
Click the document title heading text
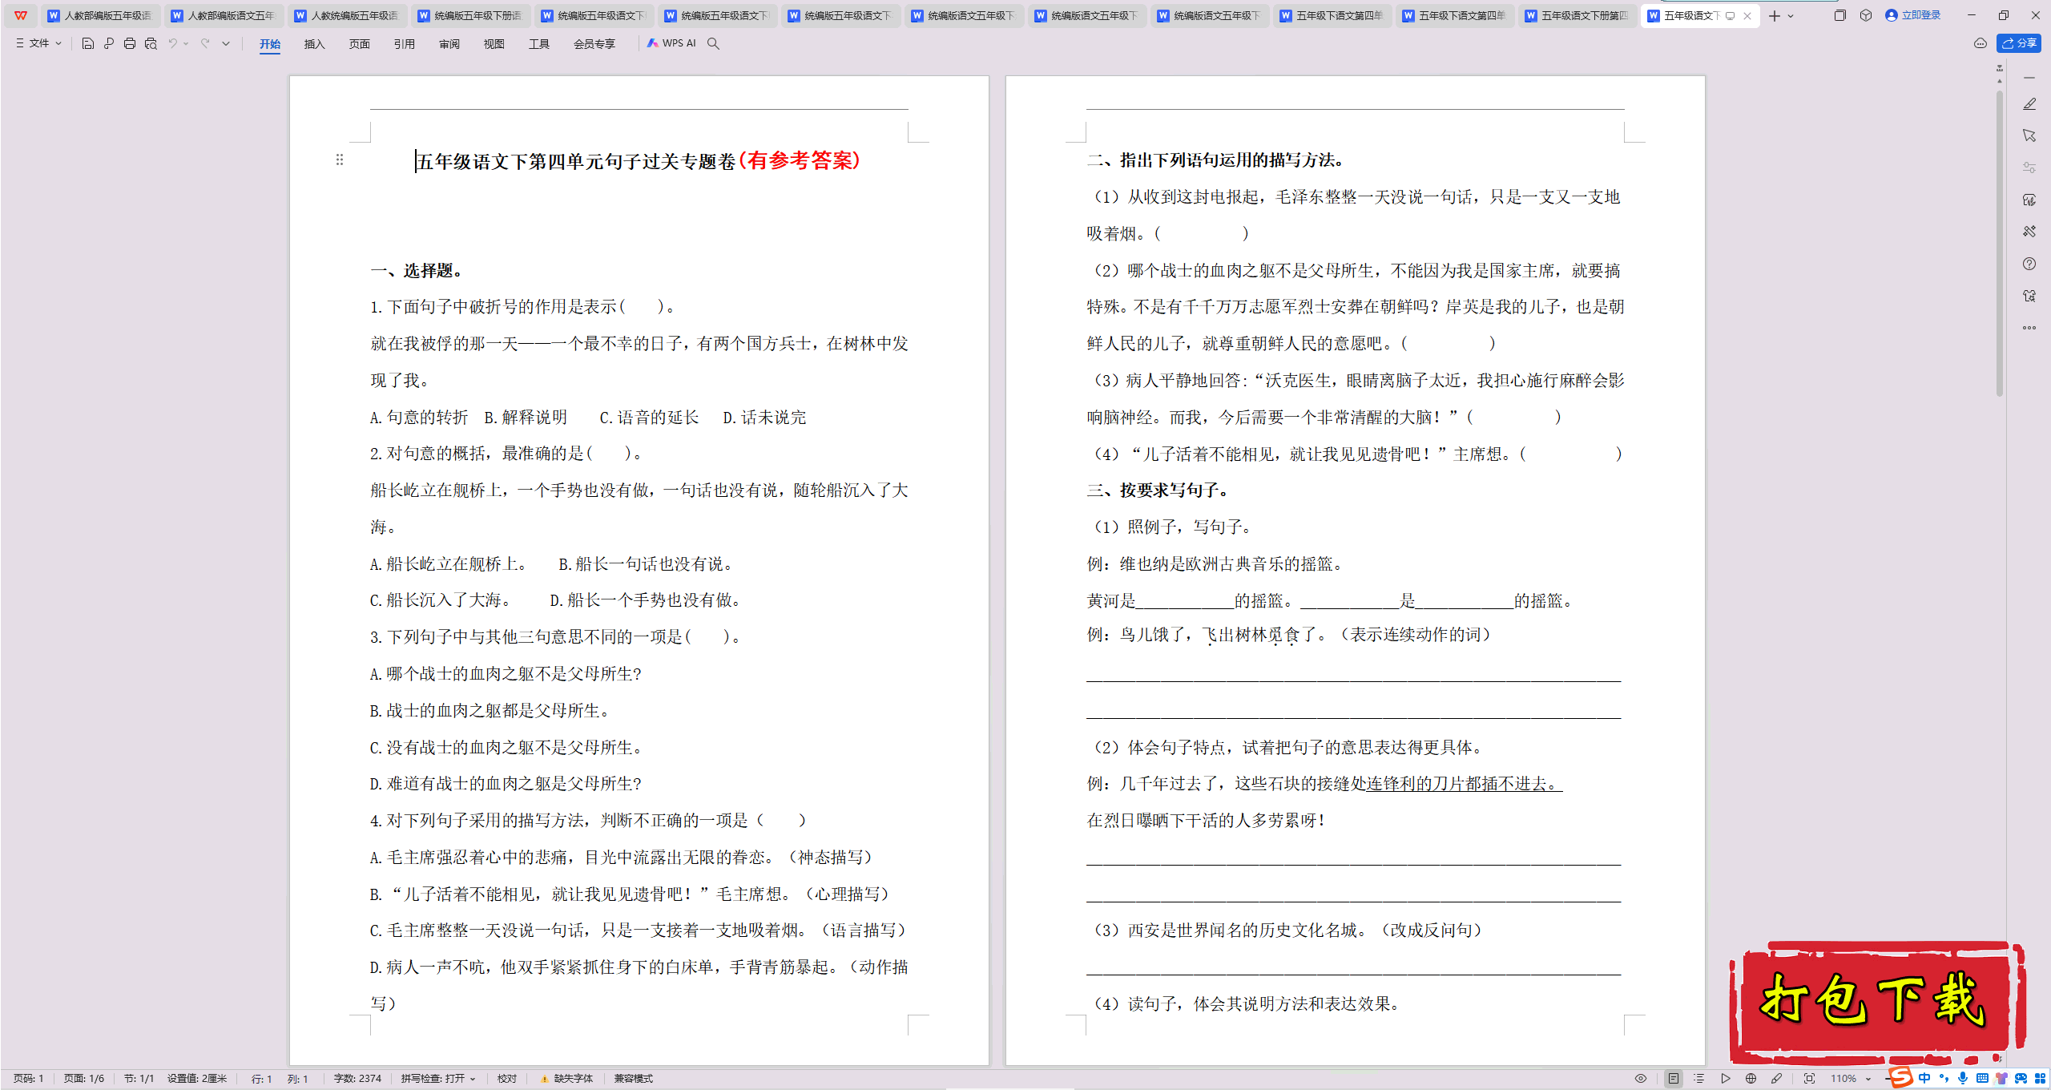[x=639, y=160]
